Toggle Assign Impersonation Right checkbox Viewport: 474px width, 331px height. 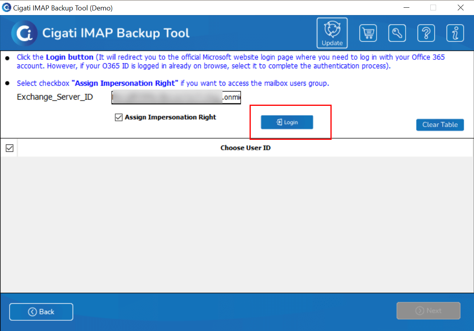click(119, 117)
